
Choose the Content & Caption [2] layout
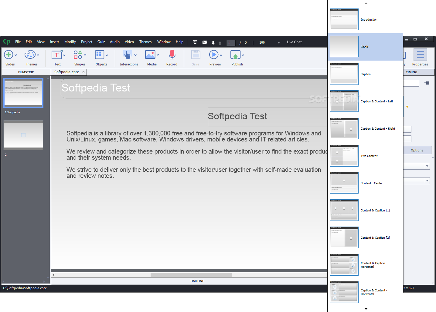point(365,238)
